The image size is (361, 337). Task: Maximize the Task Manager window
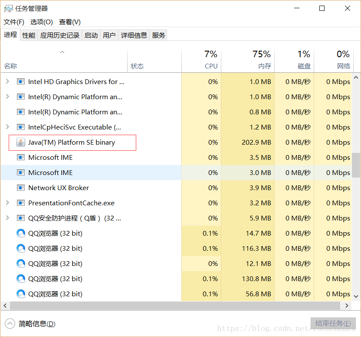click(322, 8)
